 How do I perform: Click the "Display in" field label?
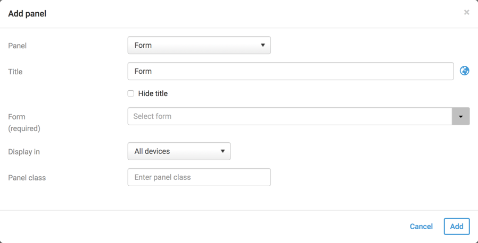tap(24, 152)
